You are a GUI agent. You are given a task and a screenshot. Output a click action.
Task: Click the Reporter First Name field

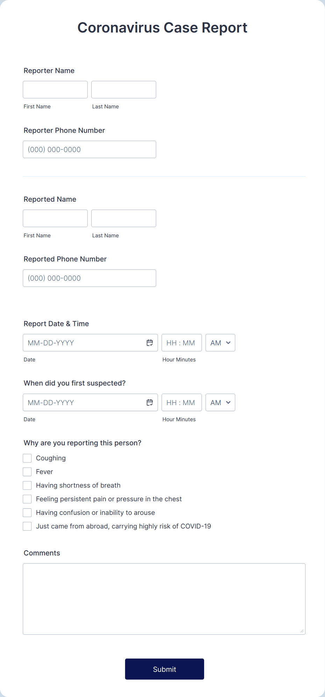click(55, 89)
